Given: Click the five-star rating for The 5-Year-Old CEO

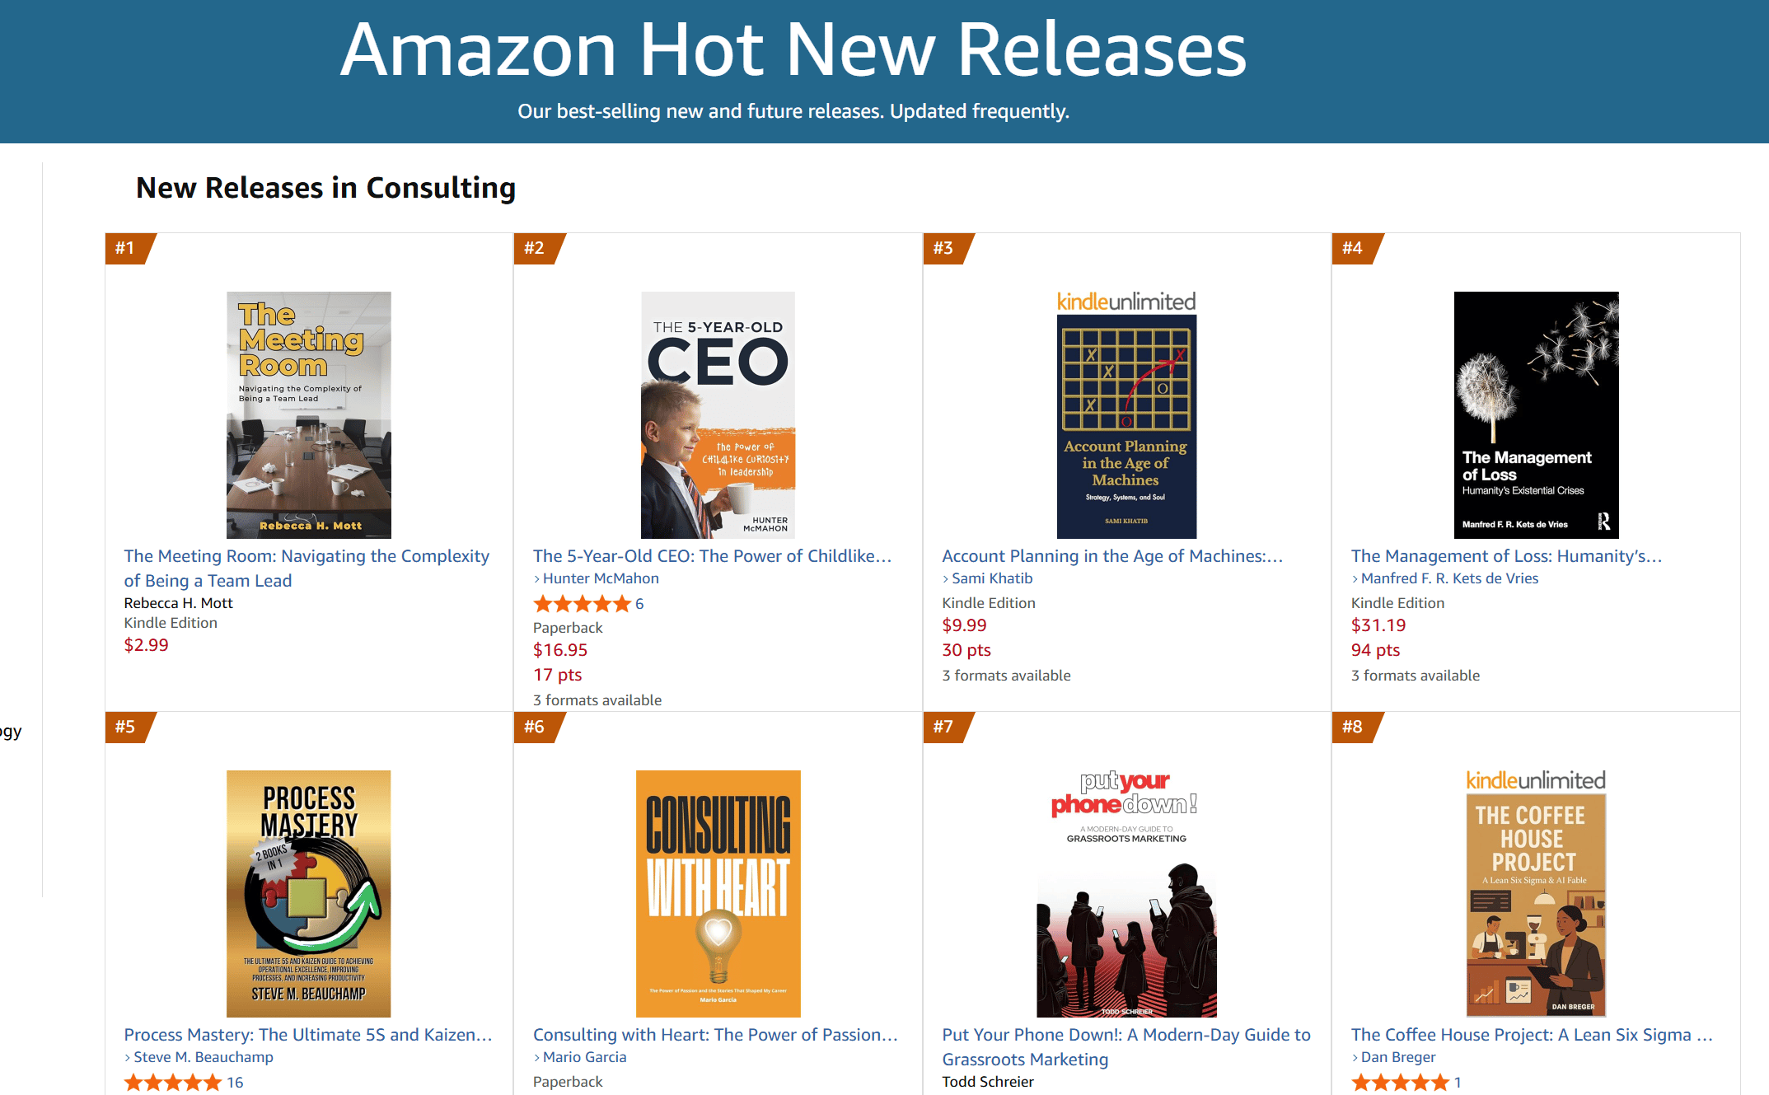Looking at the screenshot, I should [x=582, y=604].
